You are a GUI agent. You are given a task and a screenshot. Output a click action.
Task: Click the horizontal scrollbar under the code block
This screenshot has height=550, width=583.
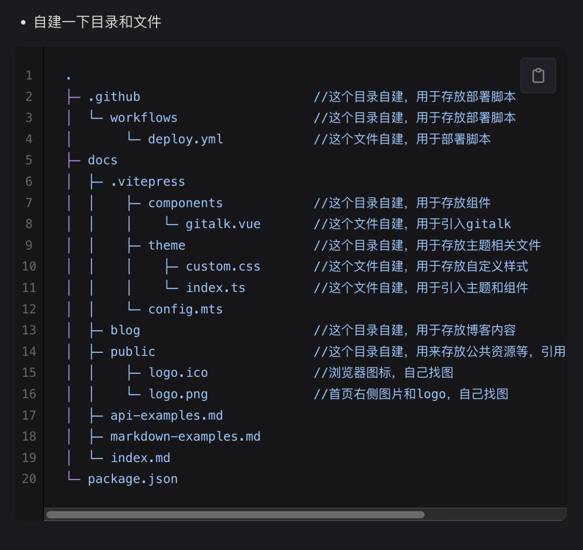click(235, 514)
